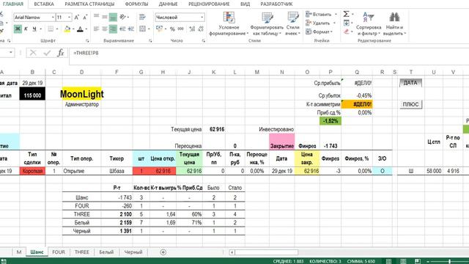Toggle align text left
This screenshot has width=469, height=264.
pyautogui.click(x=96, y=29)
